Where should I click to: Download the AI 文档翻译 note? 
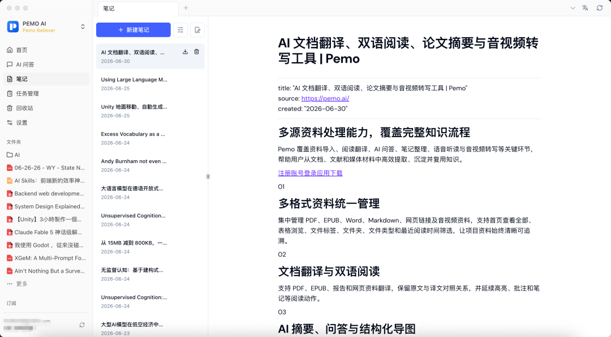(x=185, y=52)
